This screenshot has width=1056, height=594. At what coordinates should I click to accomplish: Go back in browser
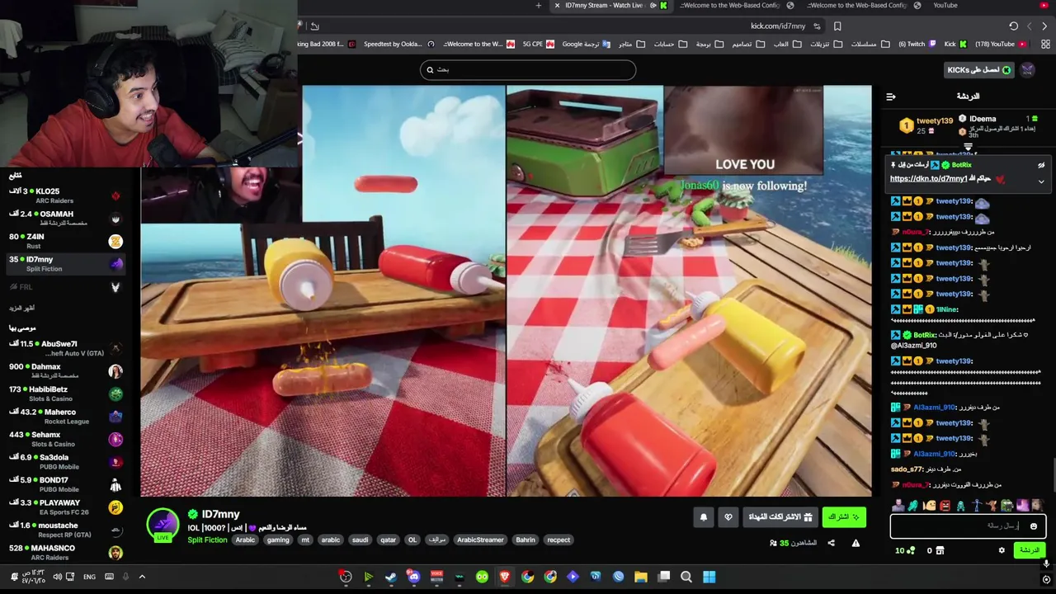1044,26
